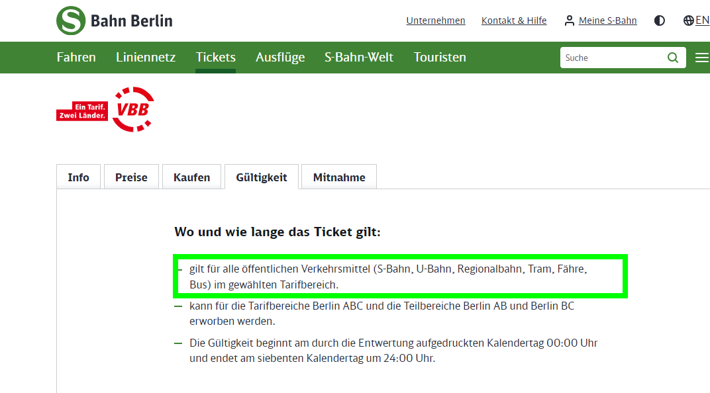
Task: Open the Touristen menu
Action: pos(440,58)
